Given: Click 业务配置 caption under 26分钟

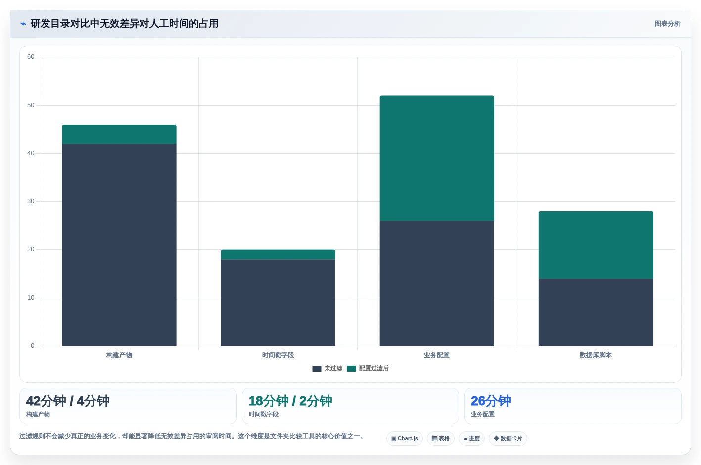Looking at the screenshot, I should coord(483,414).
